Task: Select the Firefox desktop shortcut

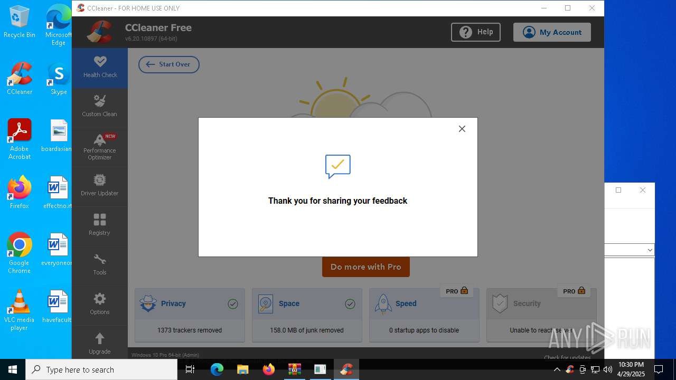Action: 20,193
